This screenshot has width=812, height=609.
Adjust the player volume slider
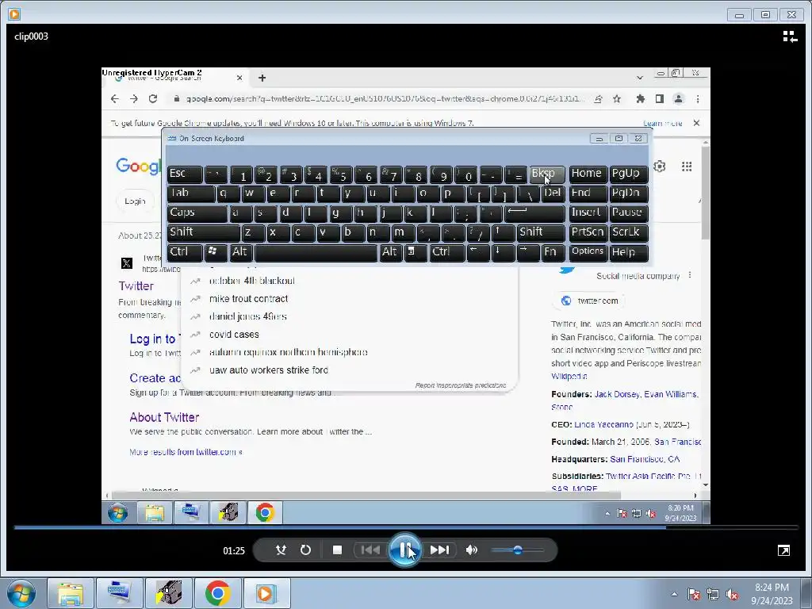click(x=517, y=550)
